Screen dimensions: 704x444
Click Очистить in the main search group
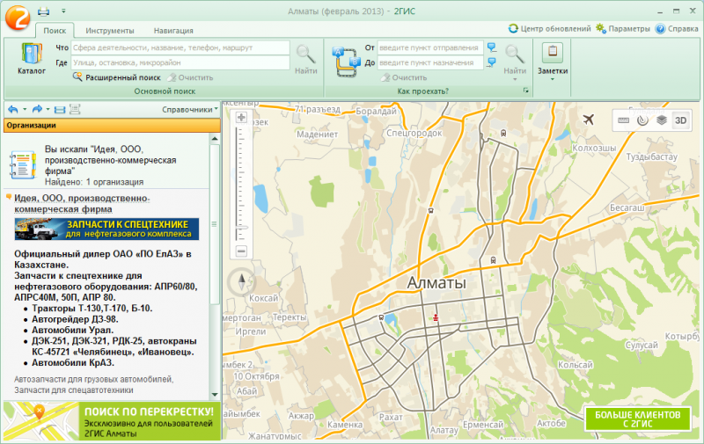[x=190, y=77]
